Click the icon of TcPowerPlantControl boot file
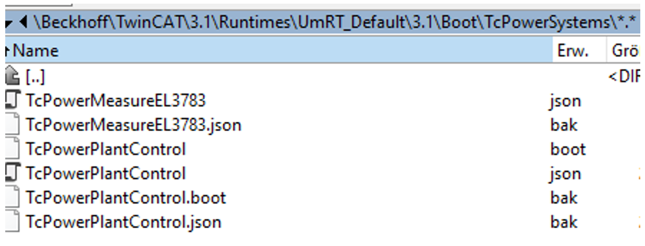 [x=12, y=149]
